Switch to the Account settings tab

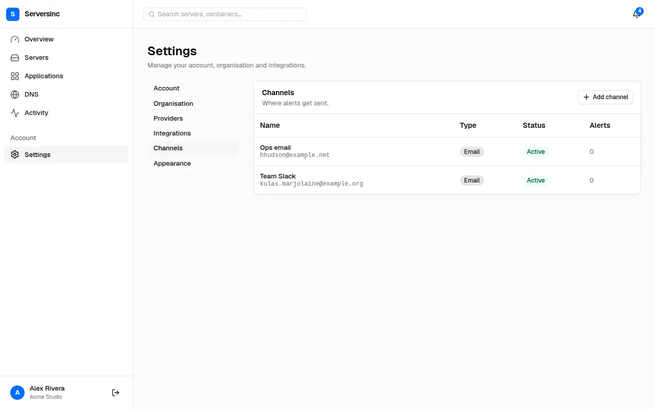[192, 88]
